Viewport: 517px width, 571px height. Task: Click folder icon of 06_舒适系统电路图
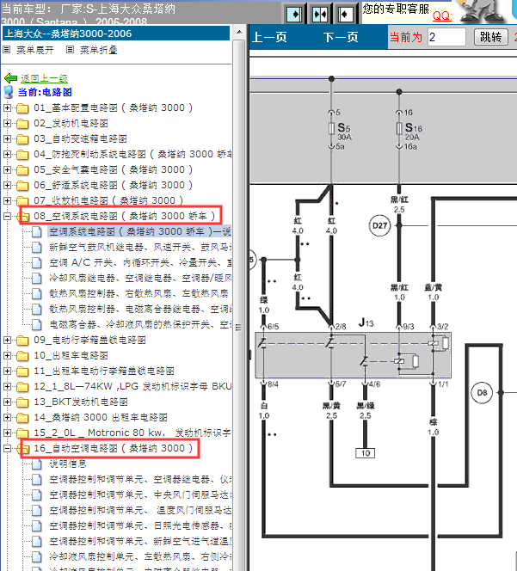22,186
